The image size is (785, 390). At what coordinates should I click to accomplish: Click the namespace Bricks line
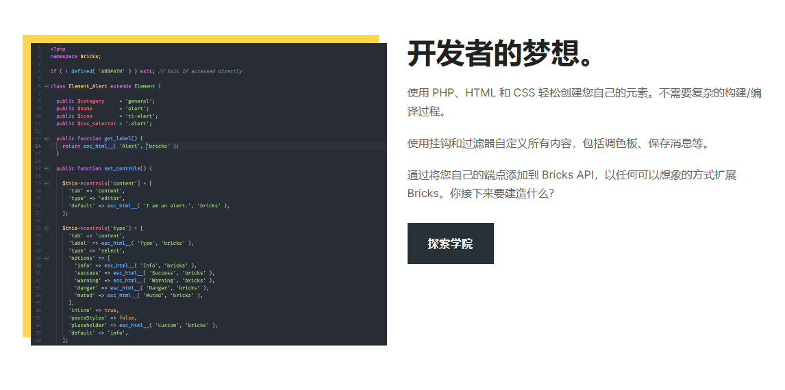[x=75, y=56]
